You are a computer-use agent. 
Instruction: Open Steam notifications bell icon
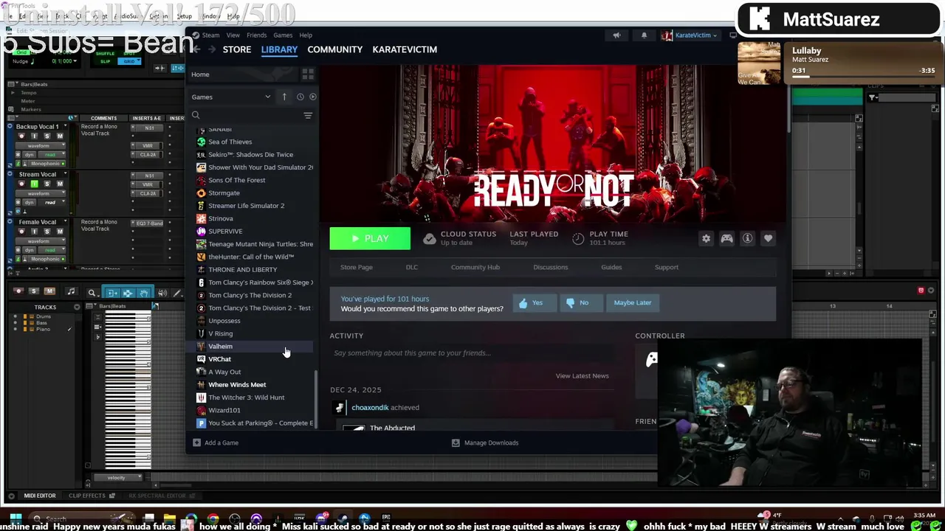[x=644, y=35]
